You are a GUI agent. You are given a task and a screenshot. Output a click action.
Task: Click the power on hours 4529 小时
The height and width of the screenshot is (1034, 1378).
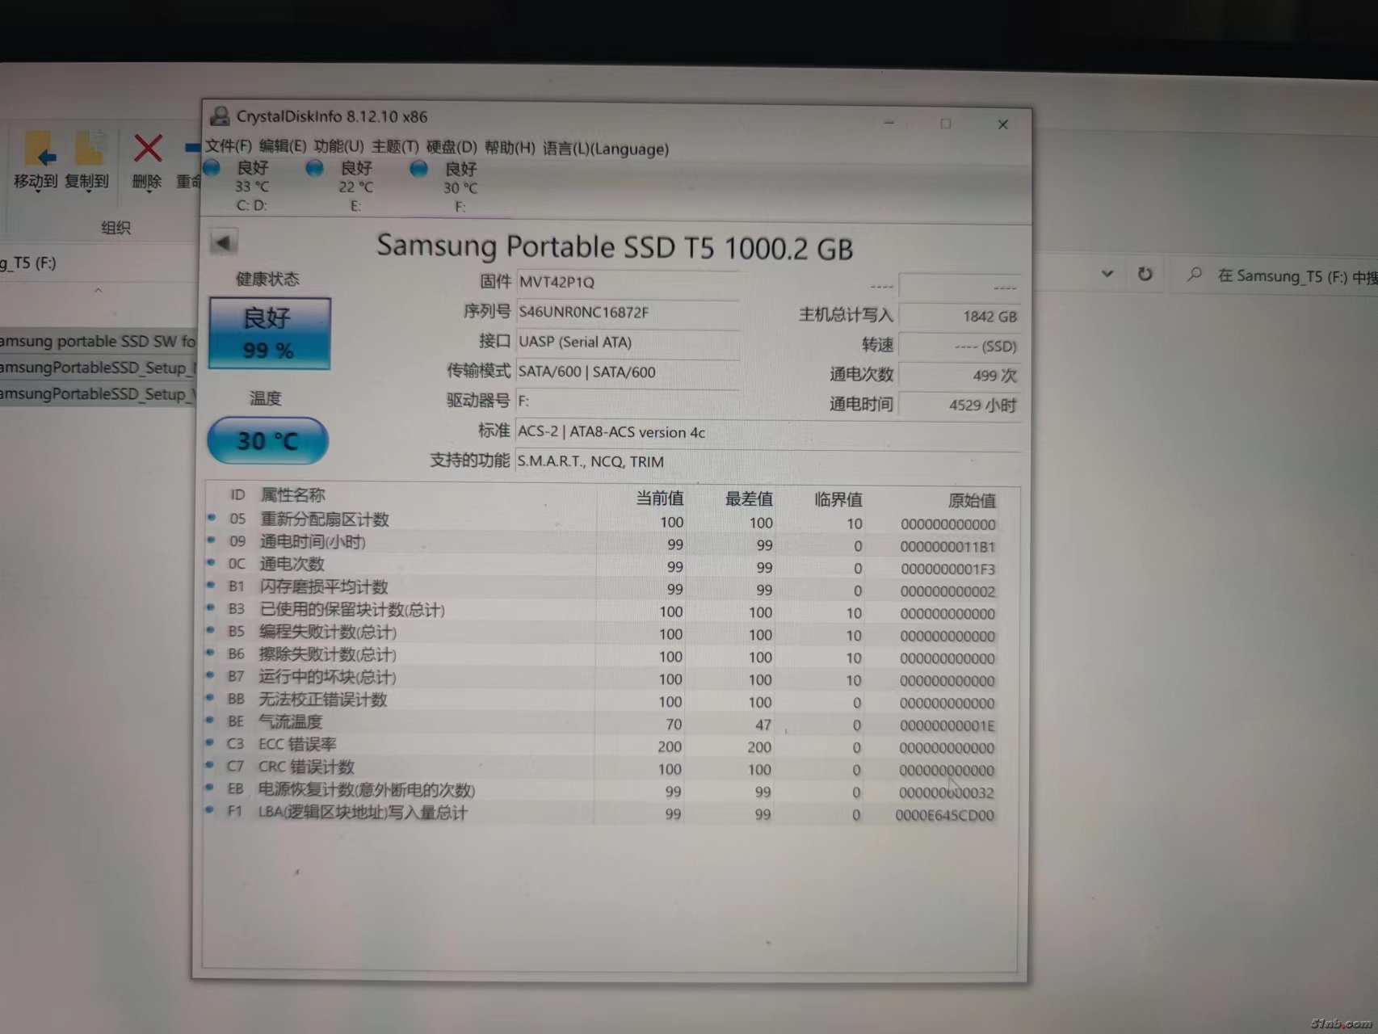tap(960, 405)
